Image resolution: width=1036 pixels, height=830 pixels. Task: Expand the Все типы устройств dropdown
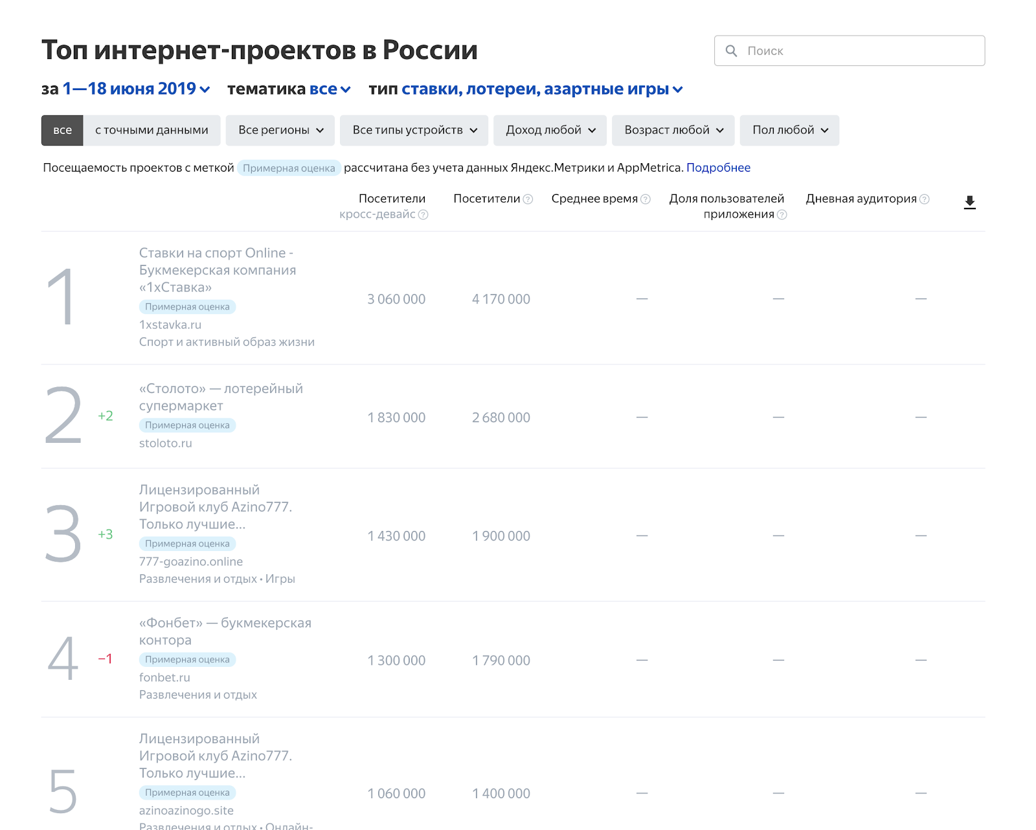[414, 130]
